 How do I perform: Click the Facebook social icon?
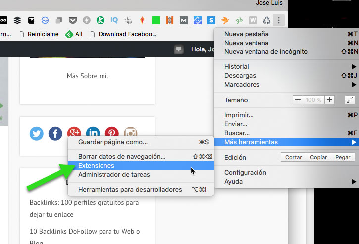(55, 133)
